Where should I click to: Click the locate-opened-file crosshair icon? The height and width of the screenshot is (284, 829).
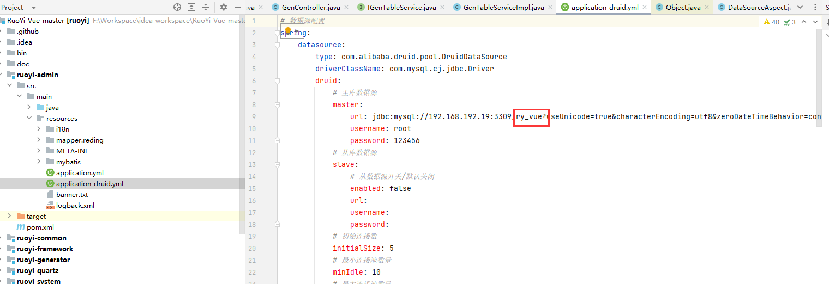coord(177,7)
